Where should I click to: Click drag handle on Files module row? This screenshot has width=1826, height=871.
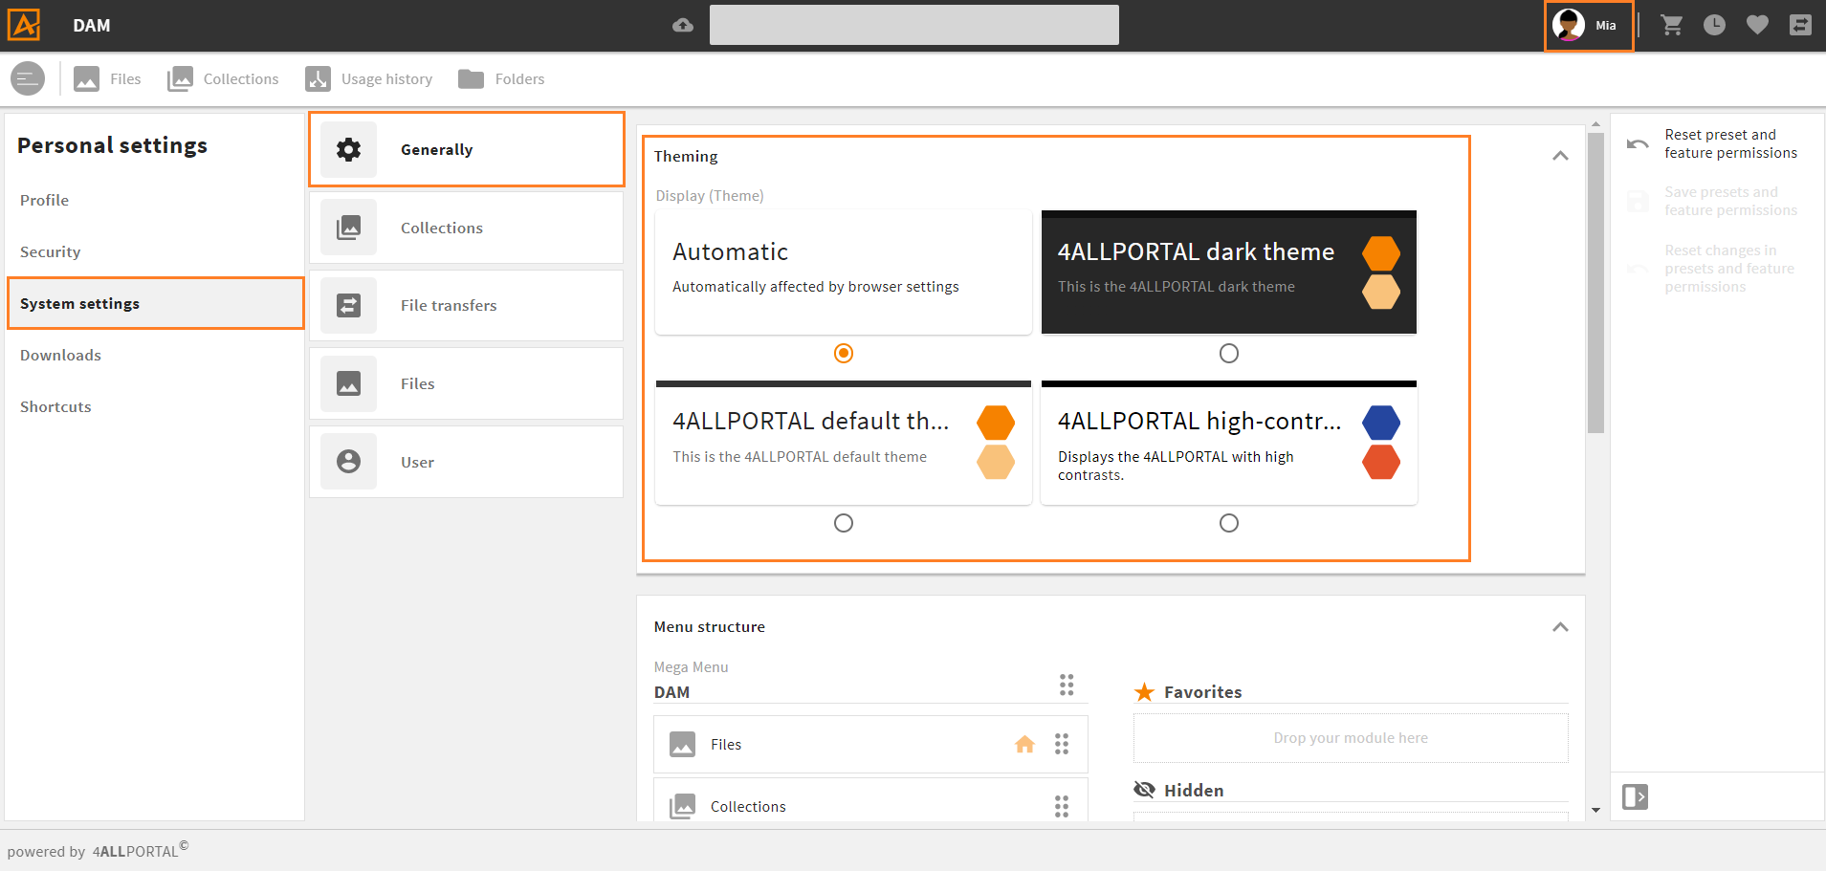click(1062, 744)
